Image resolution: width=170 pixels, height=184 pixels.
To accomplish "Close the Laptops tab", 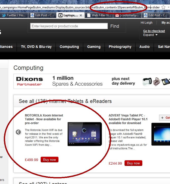I will point(81,15).
